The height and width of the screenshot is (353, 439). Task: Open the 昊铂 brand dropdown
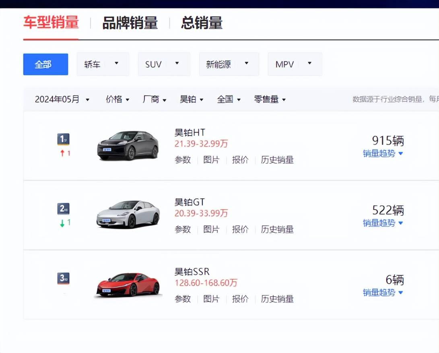192,99
